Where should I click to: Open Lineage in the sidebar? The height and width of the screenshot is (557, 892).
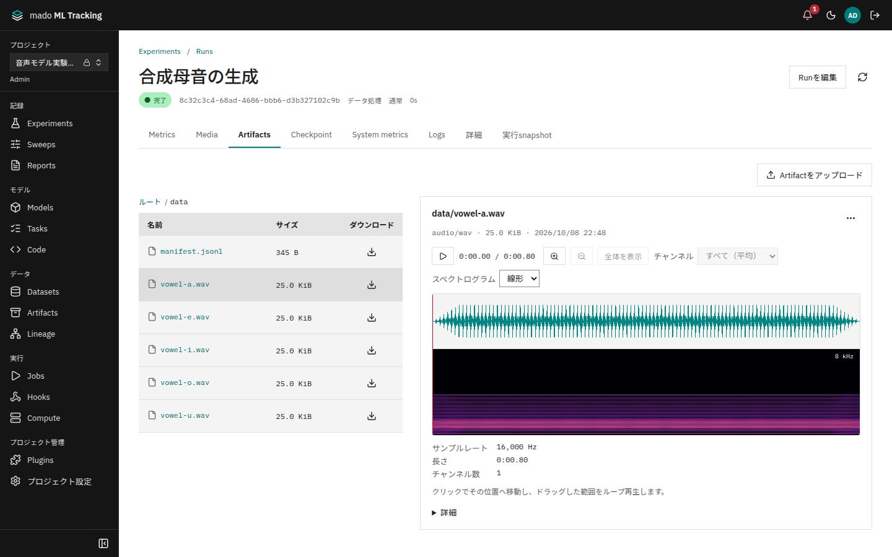point(59,334)
